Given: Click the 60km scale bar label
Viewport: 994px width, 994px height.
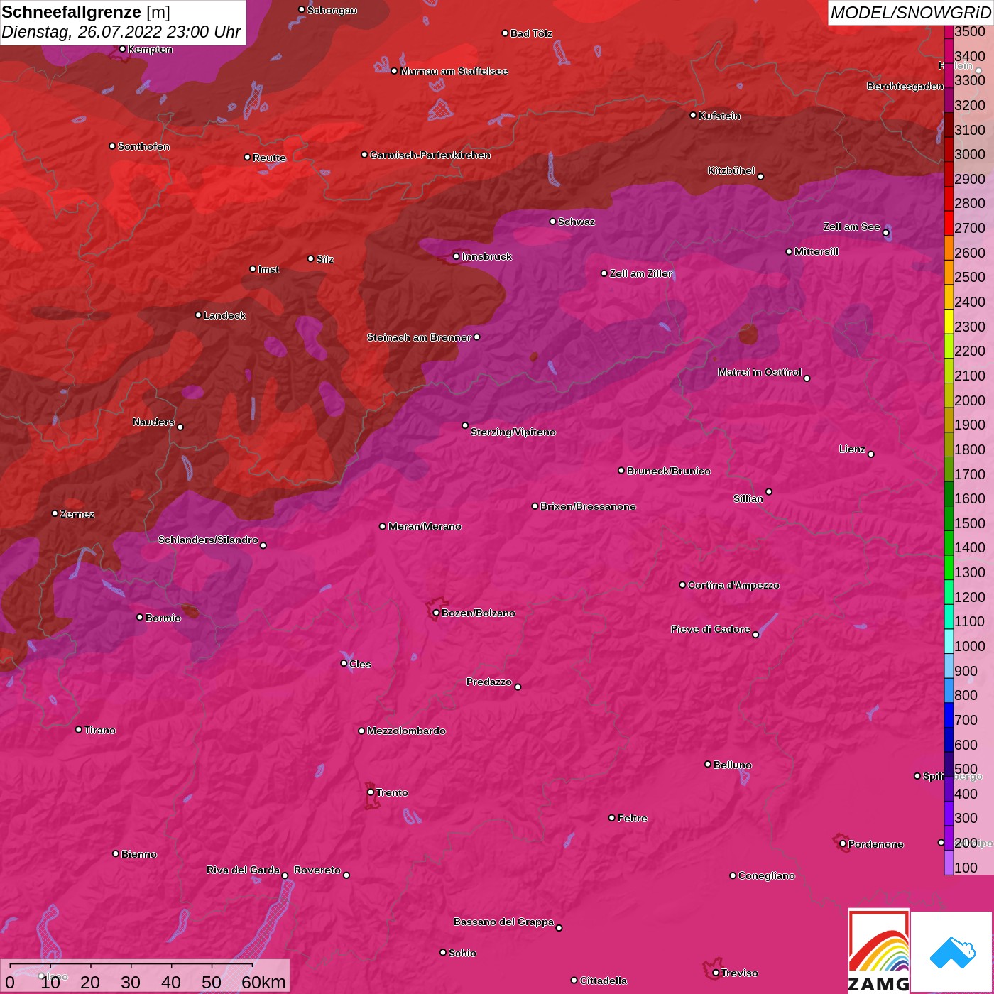Looking at the screenshot, I should [263, 982].
